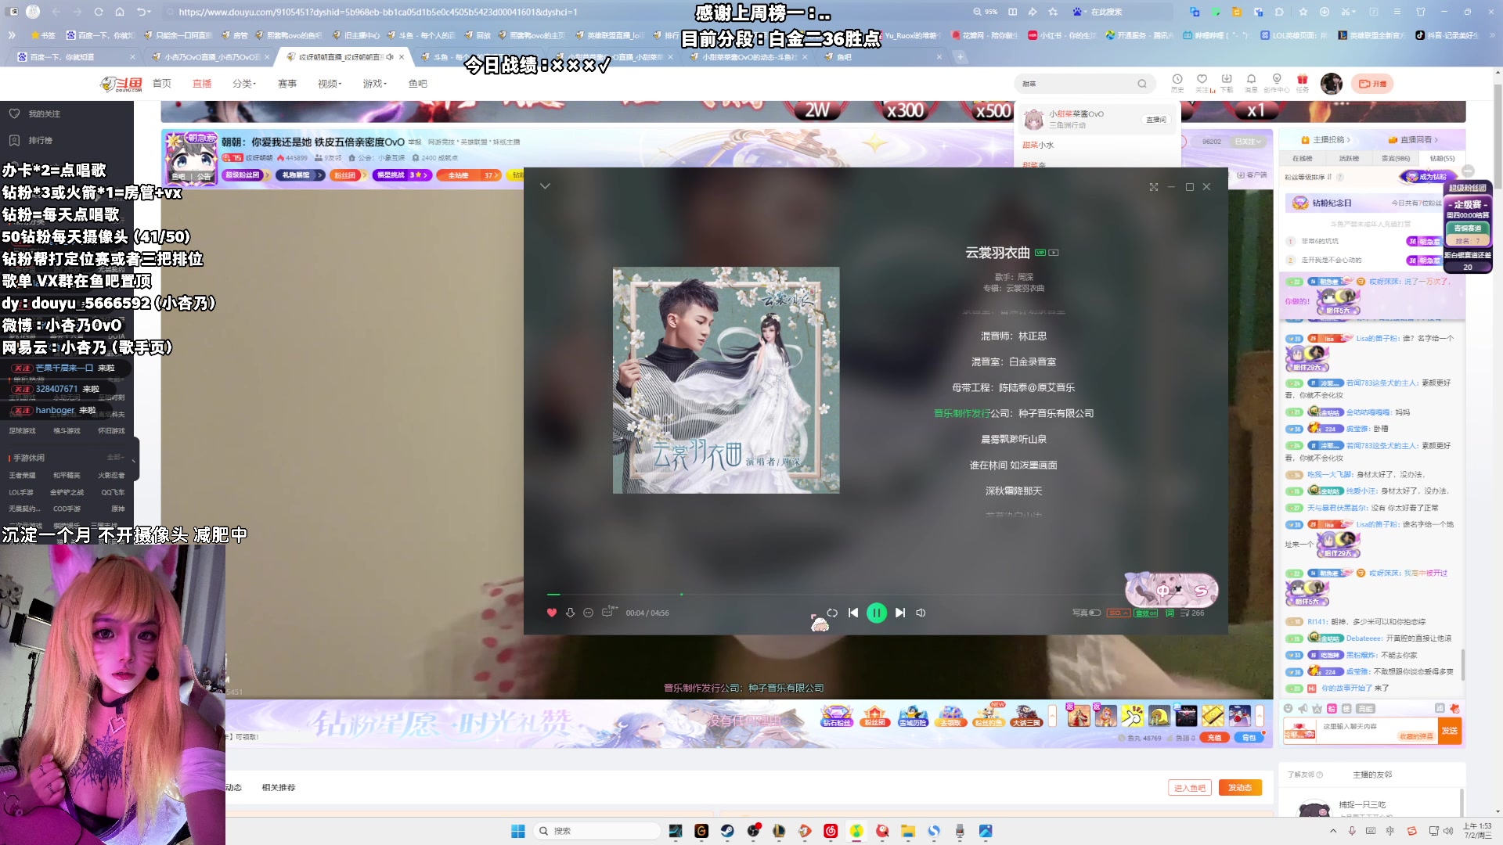This screenshot has height=845, width=1503.
Task: Open the more-options circle icon in player
Action: tap(588, 613)
